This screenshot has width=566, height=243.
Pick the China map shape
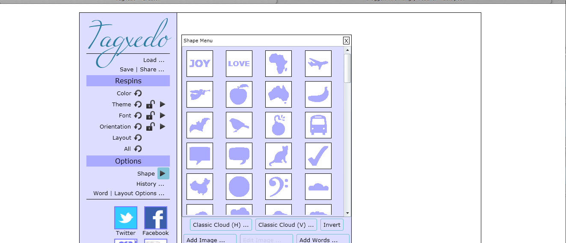(x=200, y=187)
